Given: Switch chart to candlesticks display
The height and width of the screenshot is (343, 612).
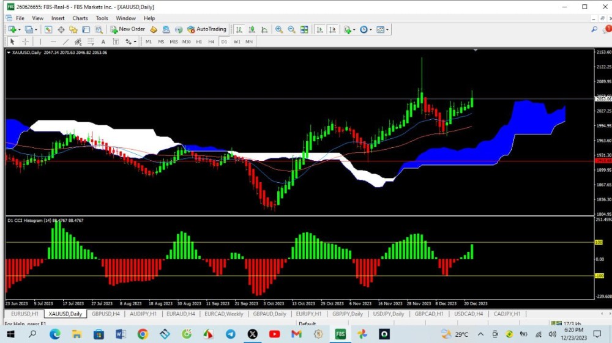Looking at the screenshot, I should coord(252,29).
